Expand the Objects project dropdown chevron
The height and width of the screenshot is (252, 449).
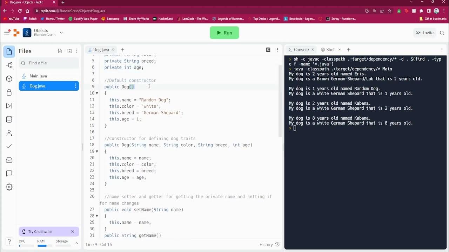point(61,33)
